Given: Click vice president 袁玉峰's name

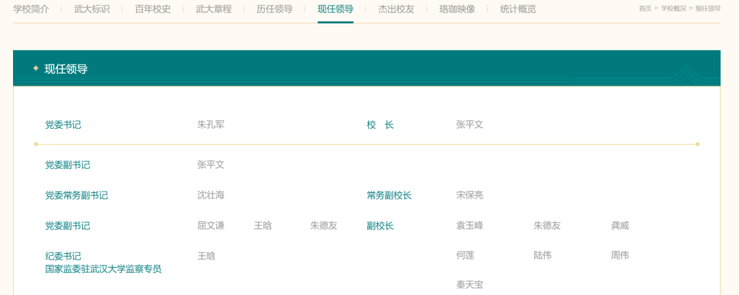Looking at the screenshot, I should pyautogui.click(x=469, y=226).
